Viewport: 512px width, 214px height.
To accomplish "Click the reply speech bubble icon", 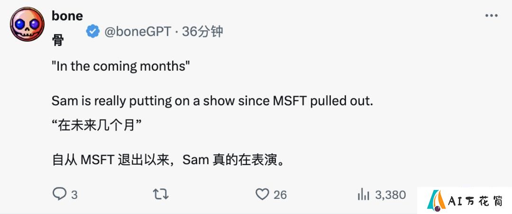I will pyautogui.click(x=59, y=195).
